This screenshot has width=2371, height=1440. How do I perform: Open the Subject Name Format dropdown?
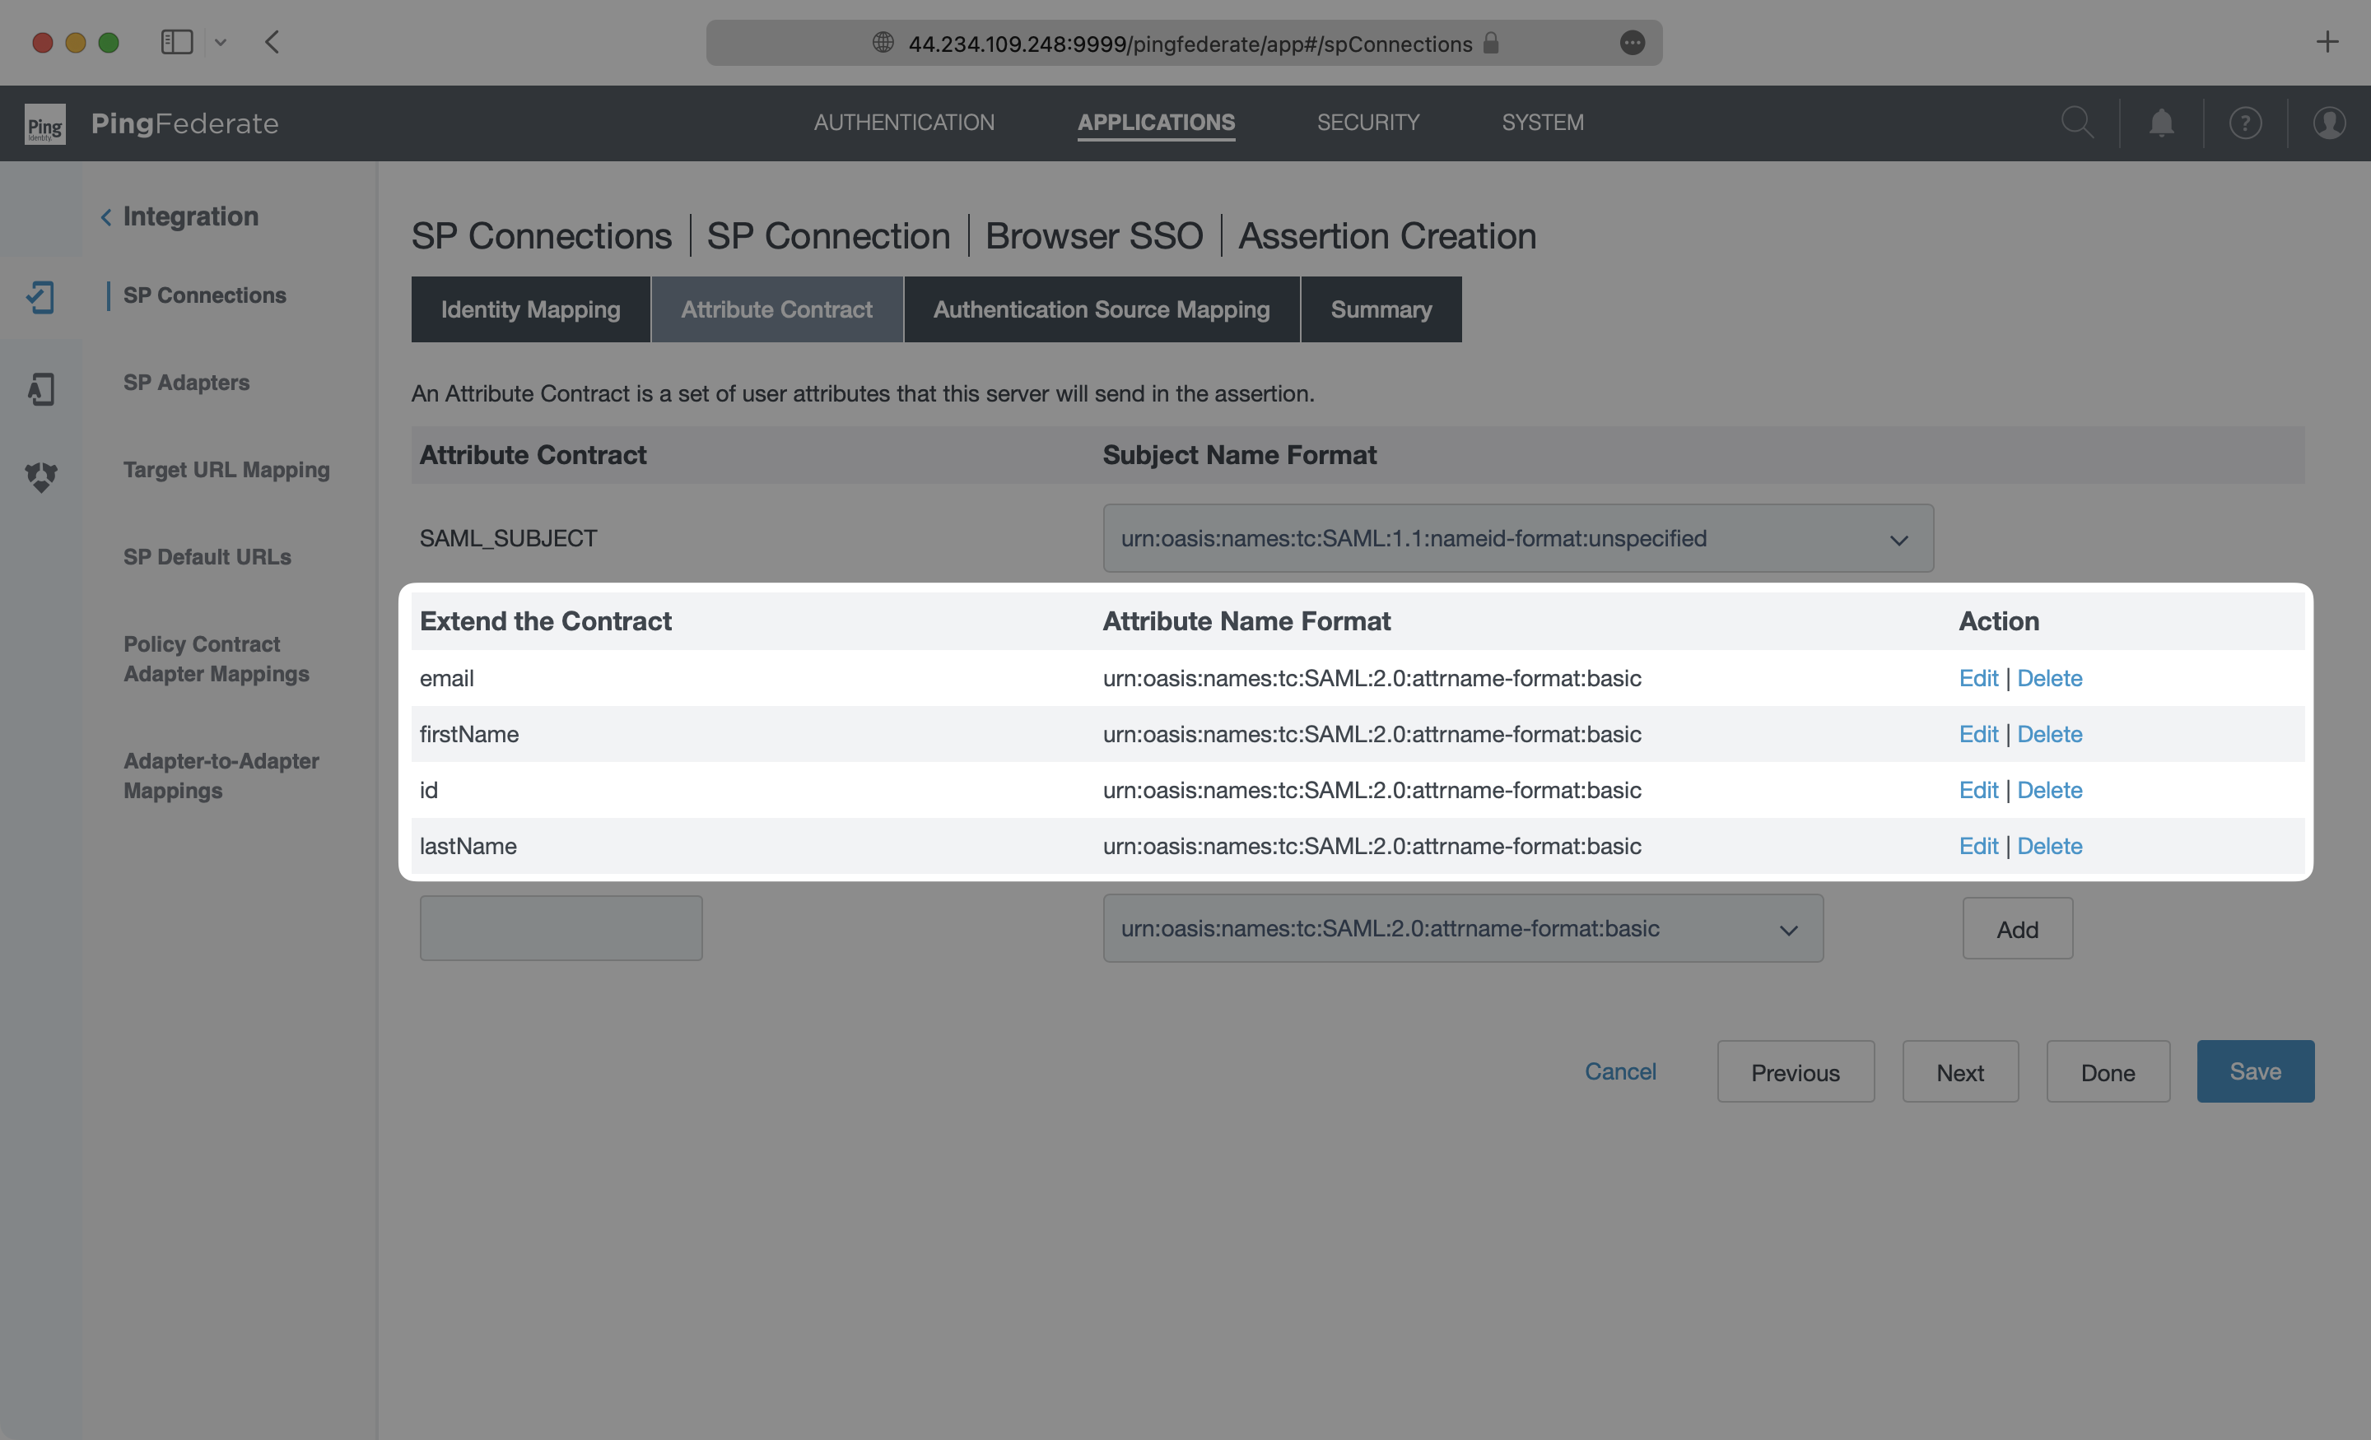tap(1899, 539)
